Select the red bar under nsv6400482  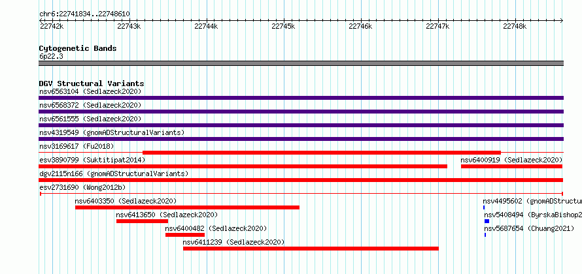coord(185,235)
